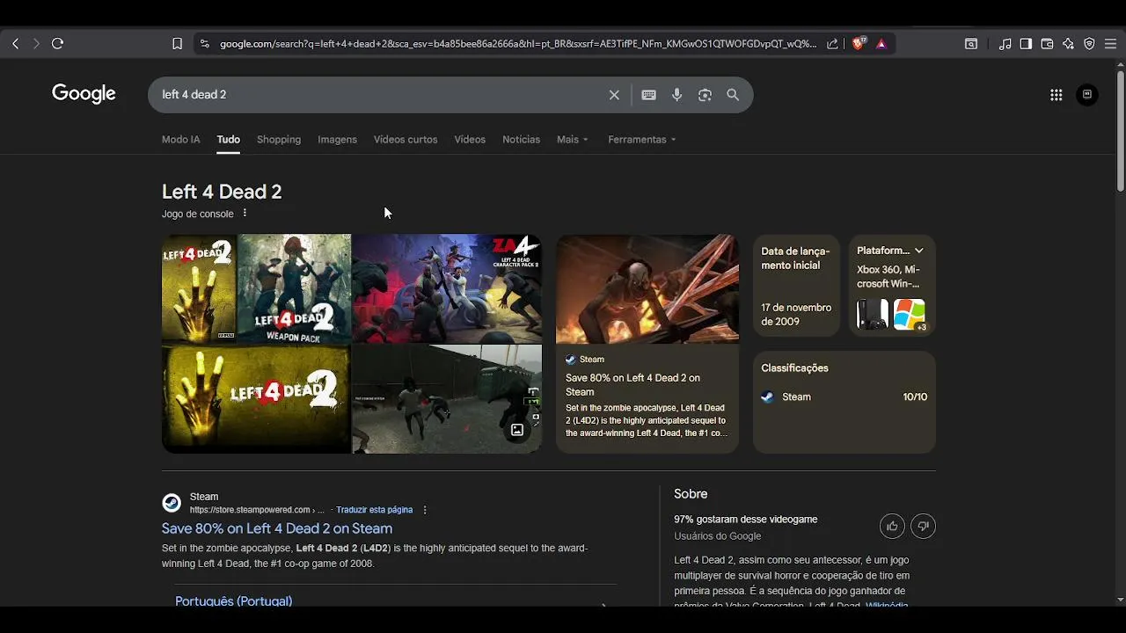Expand the Plataformas chevron
Screen dimensions: 1126x633
pos(918,251)
